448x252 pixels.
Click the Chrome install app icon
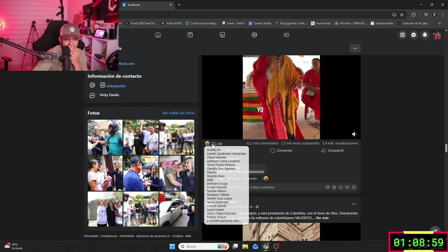pos(394,15)
